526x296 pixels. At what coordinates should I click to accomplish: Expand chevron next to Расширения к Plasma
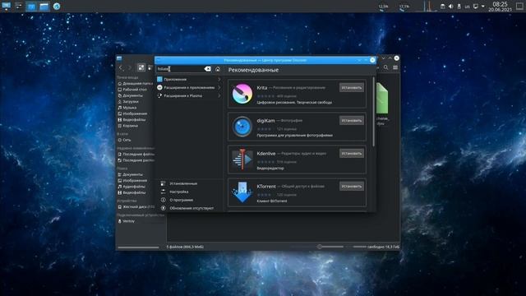[219, 95]
